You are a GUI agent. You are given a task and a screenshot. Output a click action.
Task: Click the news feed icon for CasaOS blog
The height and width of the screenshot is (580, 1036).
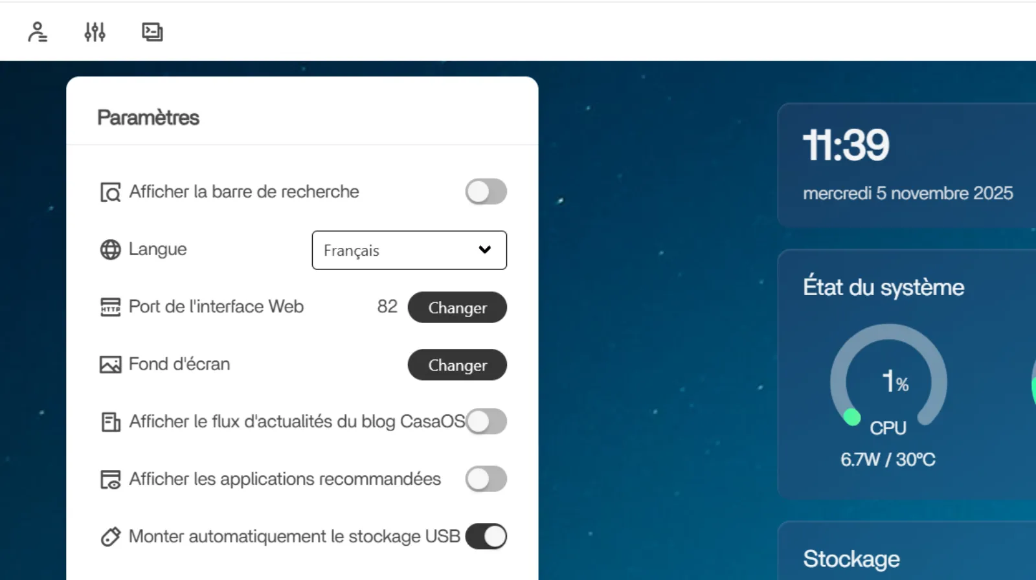pyautogui.click(x=110, y=422)
